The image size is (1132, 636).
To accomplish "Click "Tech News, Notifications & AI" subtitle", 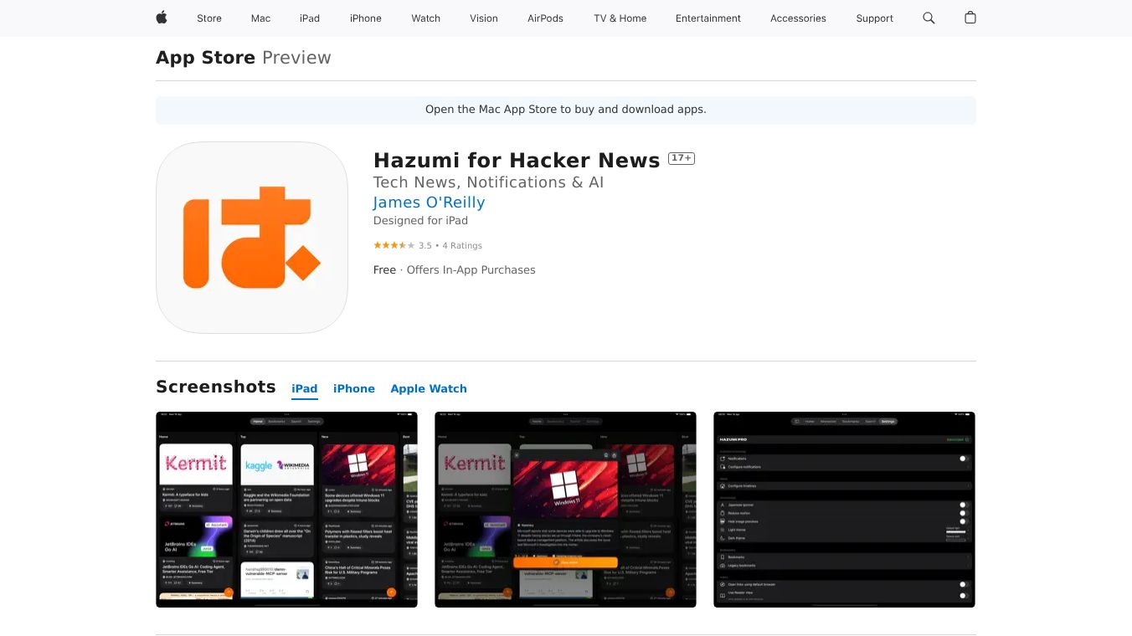I will pyautogui.click(x=488, y=182).
